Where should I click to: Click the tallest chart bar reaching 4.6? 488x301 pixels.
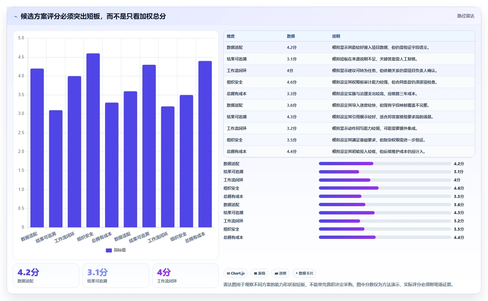click(x=93, y=140)
